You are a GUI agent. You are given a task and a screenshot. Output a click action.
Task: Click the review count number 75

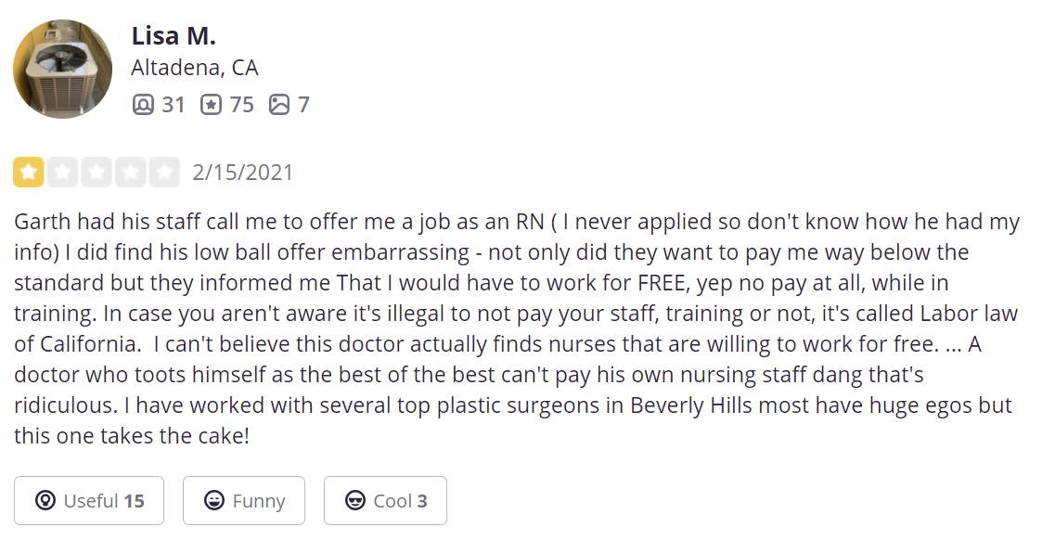[x=242, y=105]
